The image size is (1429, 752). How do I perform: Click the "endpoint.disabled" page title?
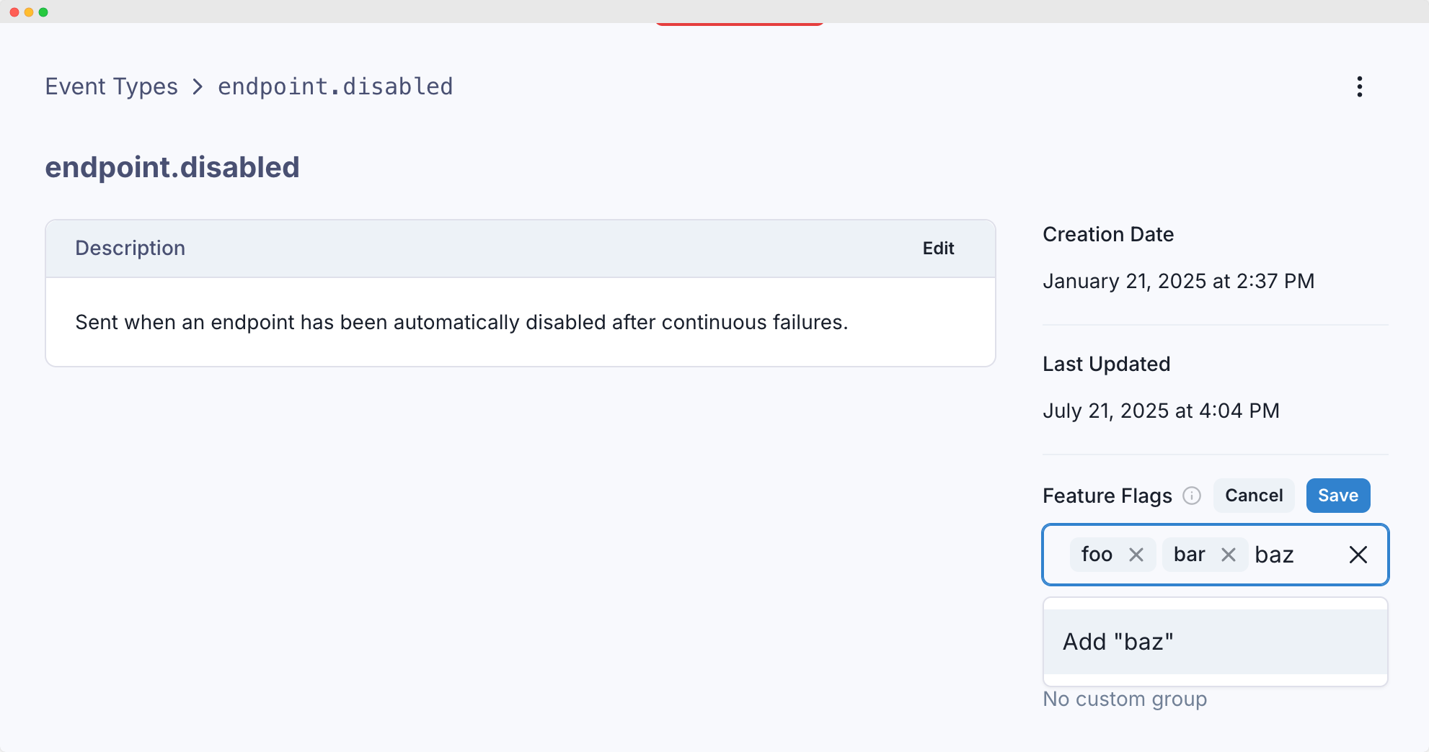[173, 167]
